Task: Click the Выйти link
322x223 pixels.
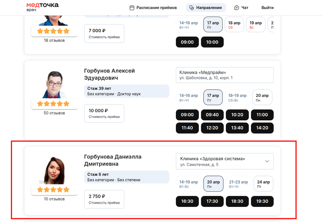Action: tap(267, 8)
